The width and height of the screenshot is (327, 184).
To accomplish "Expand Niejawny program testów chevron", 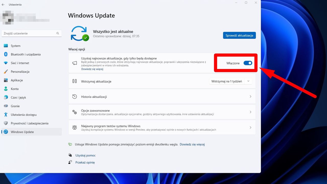I will [250, 127].
